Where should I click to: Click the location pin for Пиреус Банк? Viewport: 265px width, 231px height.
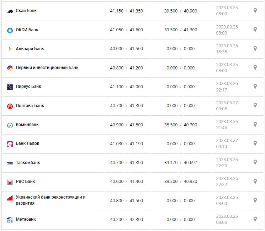point(255,86)
